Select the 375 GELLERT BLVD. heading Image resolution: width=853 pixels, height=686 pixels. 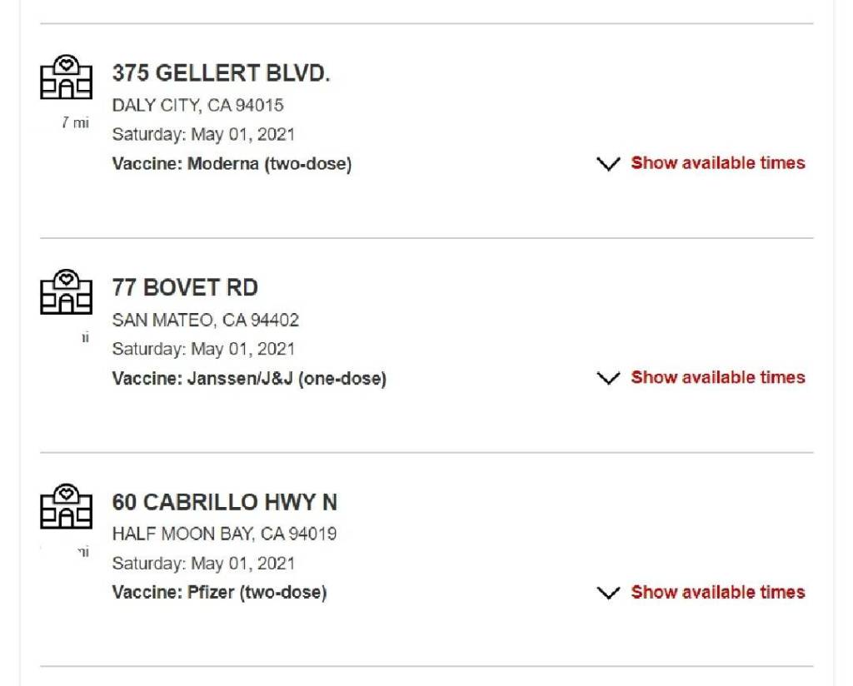(221, 73)
